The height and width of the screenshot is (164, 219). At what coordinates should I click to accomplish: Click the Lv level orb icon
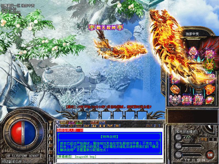coord(178,137)
